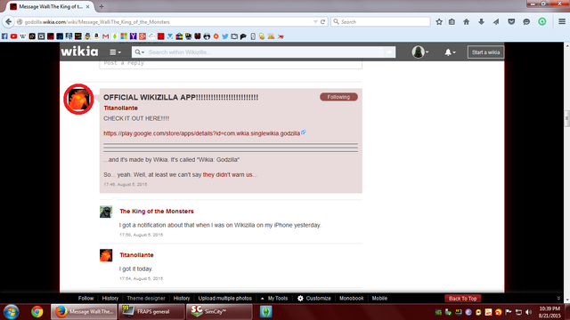Submit the Wikizilla search arrow button
Viewport: 570px width, 320px height.
[x=390, y=52]
